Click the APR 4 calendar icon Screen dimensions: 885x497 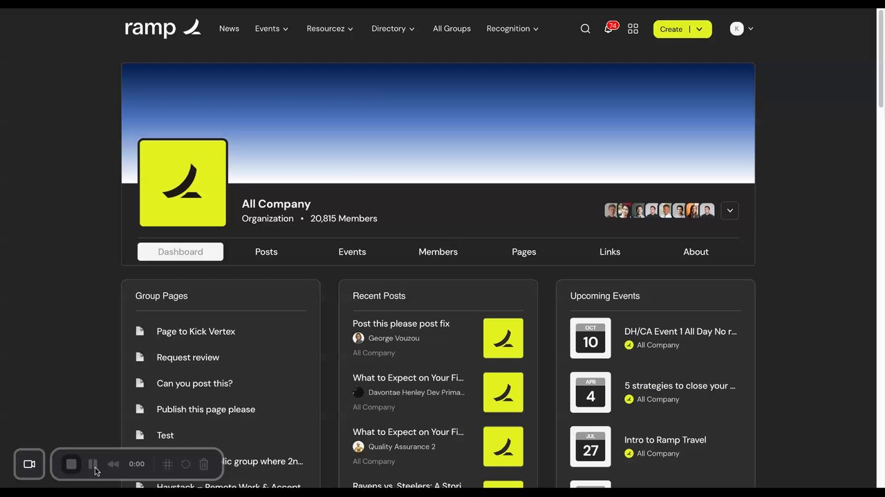[590, 392]
